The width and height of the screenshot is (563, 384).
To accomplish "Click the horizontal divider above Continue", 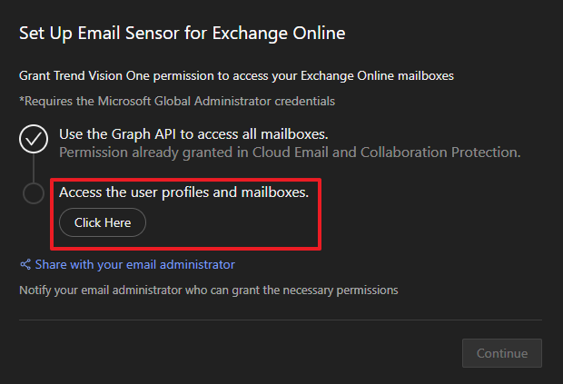I will [281, 320].
